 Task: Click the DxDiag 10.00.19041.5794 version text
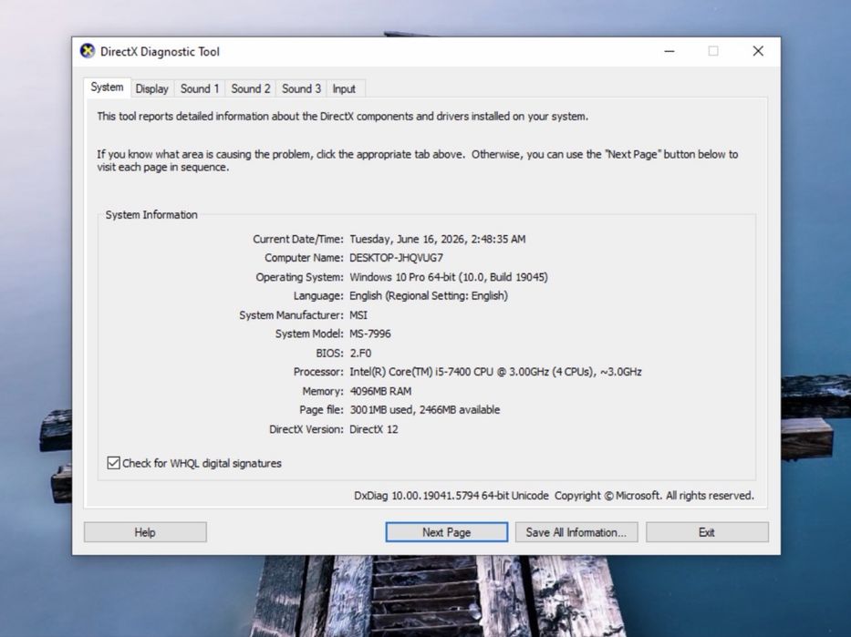pos(451,496)
